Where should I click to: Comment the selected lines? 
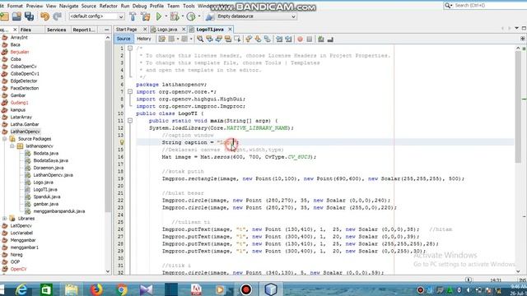(321, 39)
